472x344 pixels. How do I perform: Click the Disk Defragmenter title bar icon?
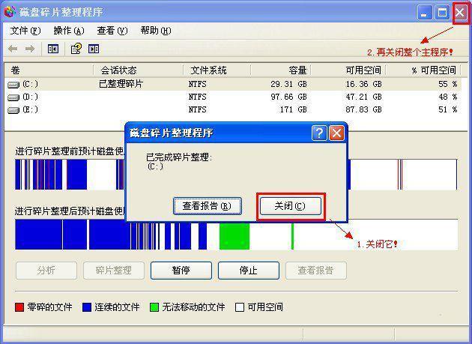click(10, 11)
